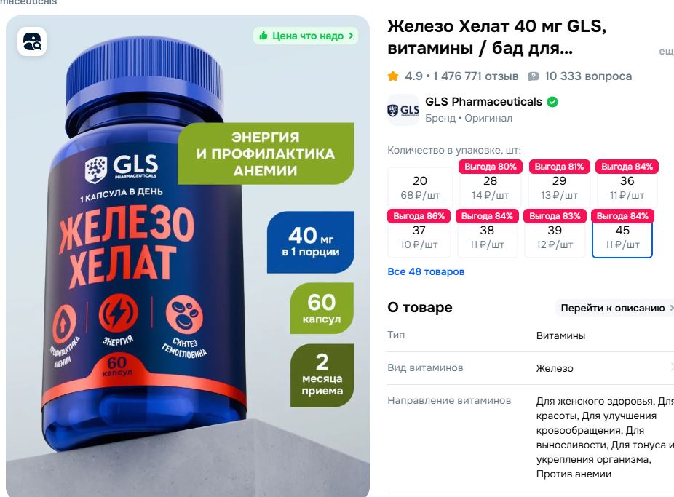Click the thumbs-up icon in price badge
Viewport: 674px width, 497px height.
[263, 36]
